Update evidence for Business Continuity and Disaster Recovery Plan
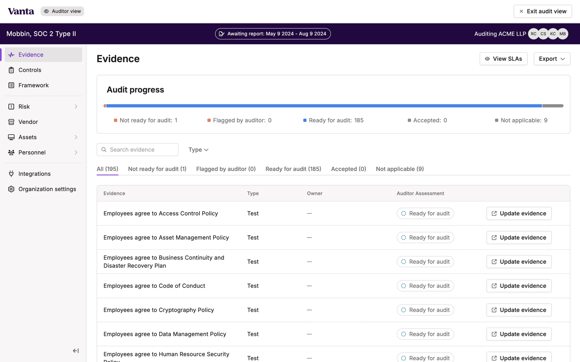 pyautogui.click(x=519, y=262)
